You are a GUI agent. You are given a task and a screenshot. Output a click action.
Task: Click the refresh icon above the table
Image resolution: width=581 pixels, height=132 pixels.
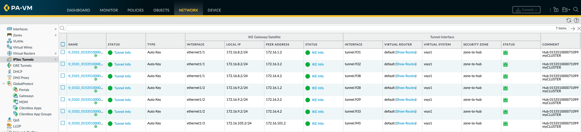pos(569,20)
